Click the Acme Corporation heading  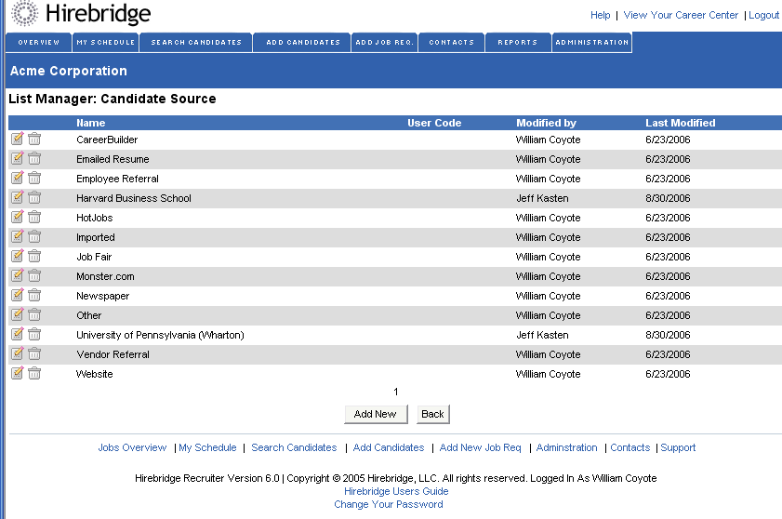[x=68, y=71]
